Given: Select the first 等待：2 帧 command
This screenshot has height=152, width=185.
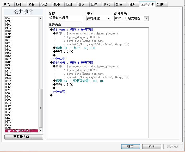Looking at the screenshot, I should click(63, 52).
